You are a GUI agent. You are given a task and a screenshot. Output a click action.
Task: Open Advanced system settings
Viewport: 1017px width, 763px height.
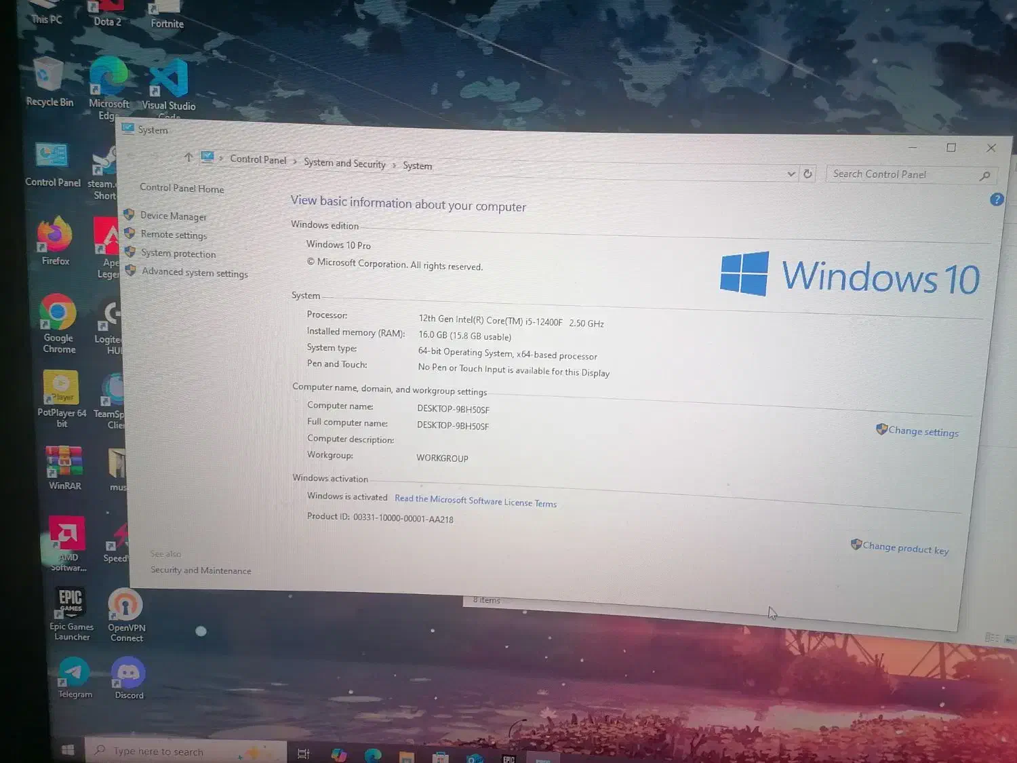point(195,273)
